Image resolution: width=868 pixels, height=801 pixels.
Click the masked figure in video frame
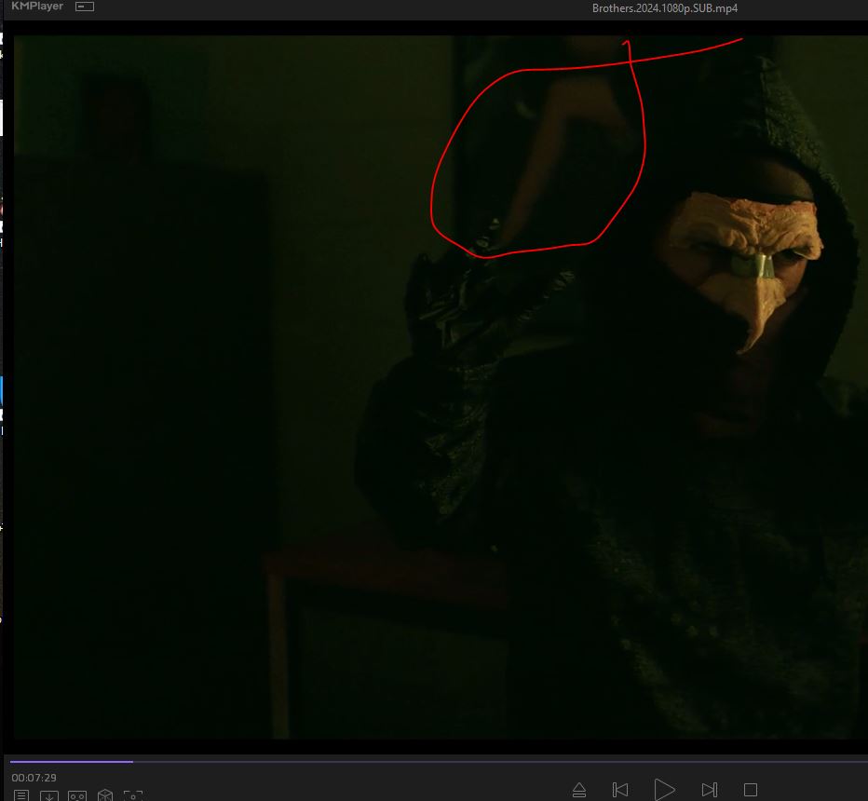745,279
